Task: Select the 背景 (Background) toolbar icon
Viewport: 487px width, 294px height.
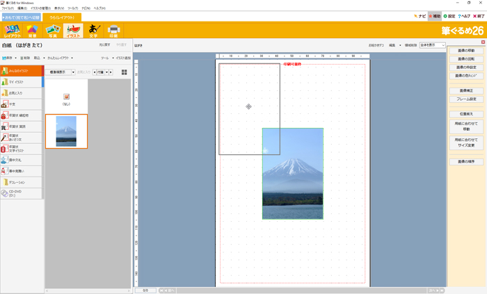Action: pos(32,30)
